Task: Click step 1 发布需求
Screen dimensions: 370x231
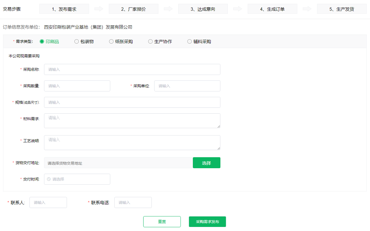Action: [x=64, y=9]
